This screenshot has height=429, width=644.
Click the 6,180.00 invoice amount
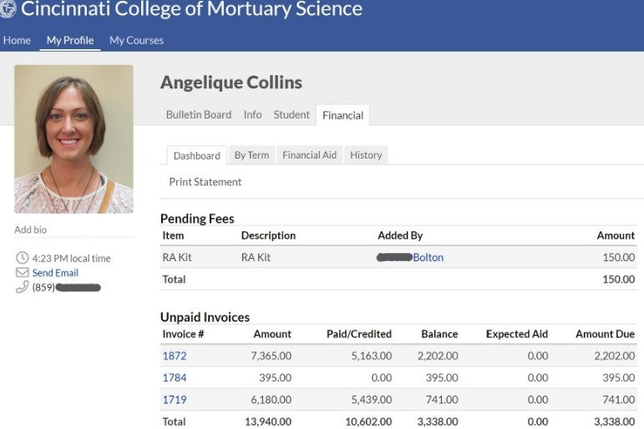(271, 400)
